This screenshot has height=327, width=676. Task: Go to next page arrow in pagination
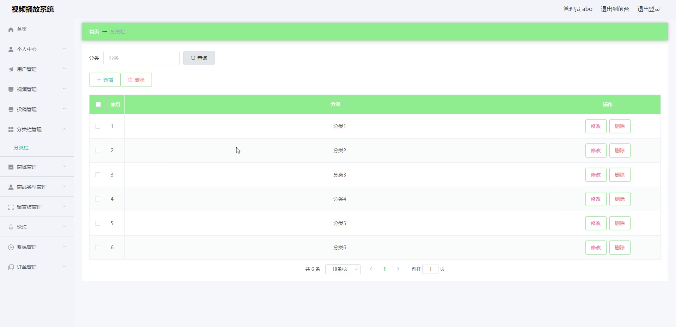click(398, 269)
